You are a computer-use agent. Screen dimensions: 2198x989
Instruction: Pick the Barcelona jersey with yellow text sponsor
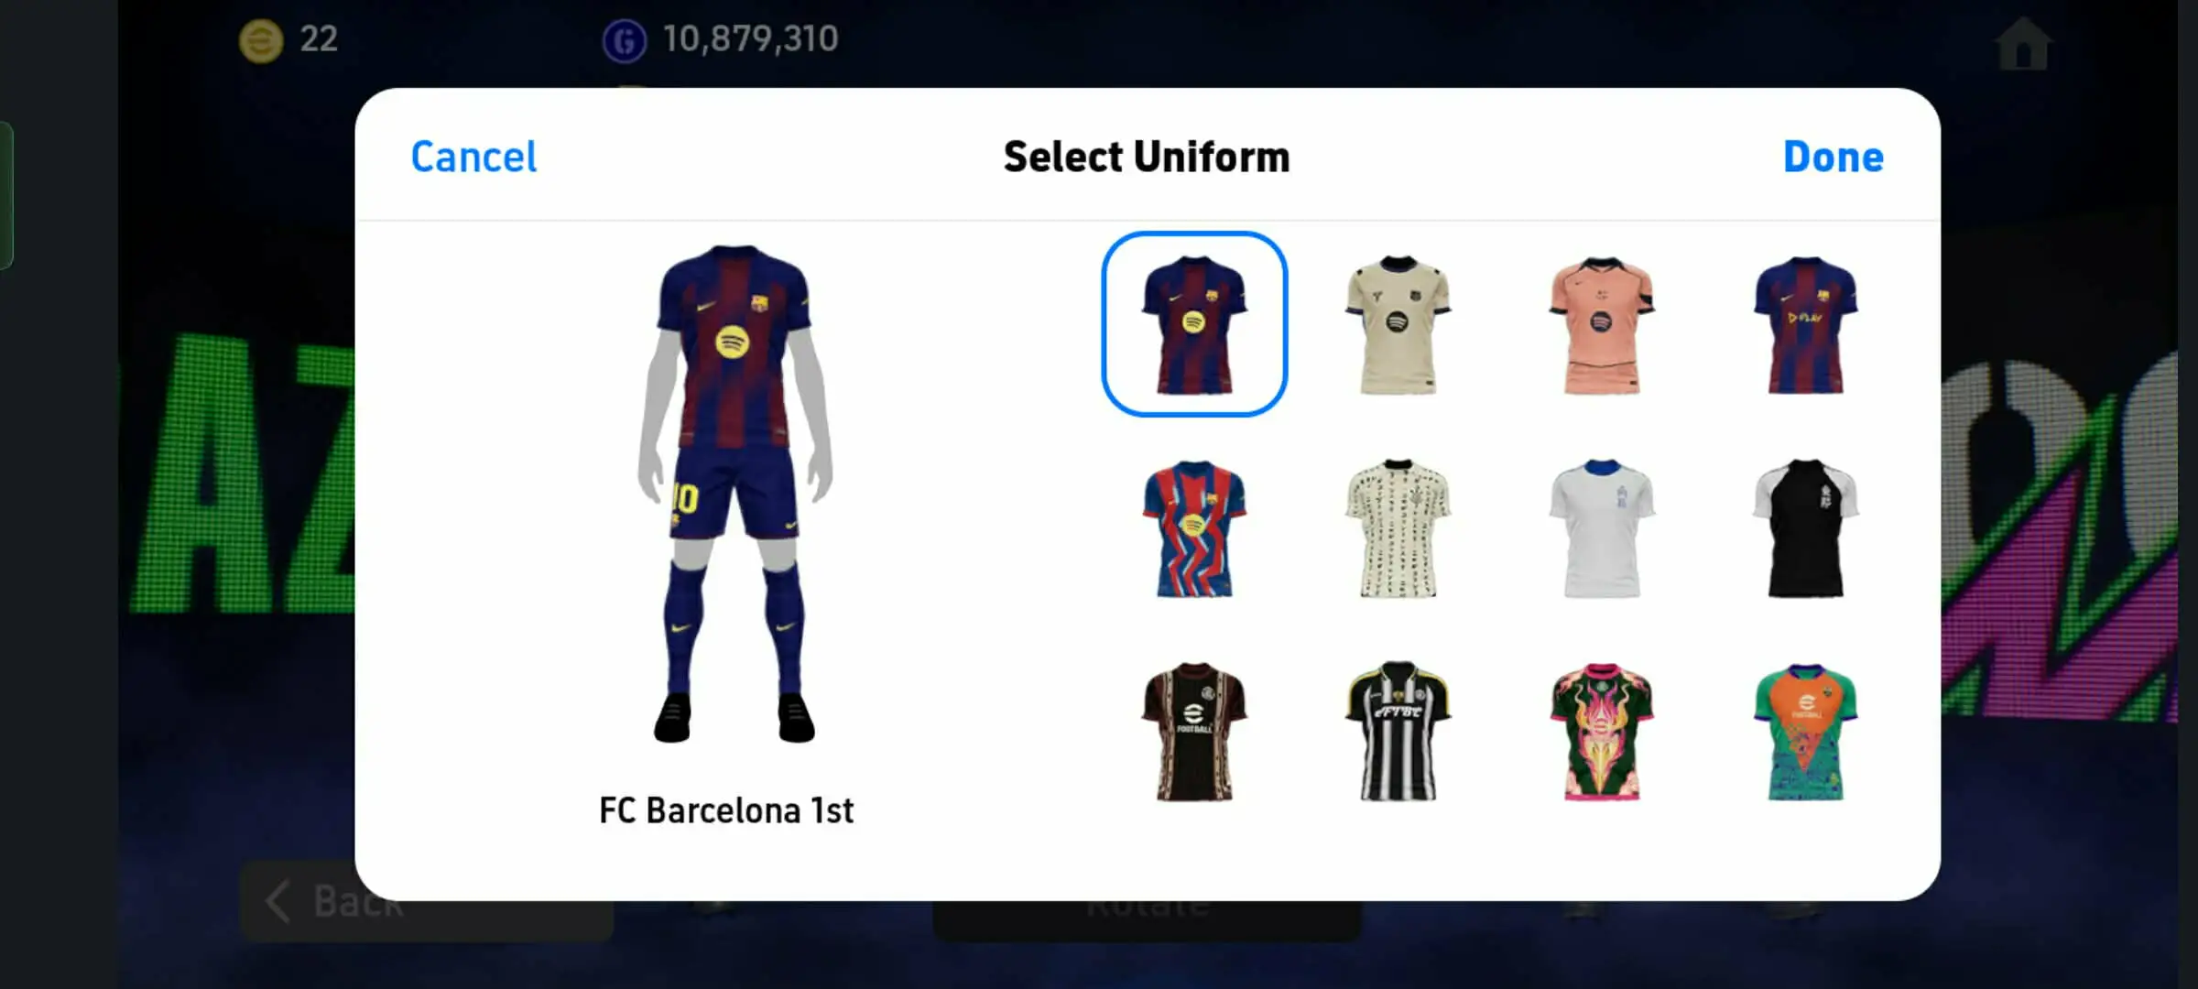pyautogui.click(x=1806, y=325)
